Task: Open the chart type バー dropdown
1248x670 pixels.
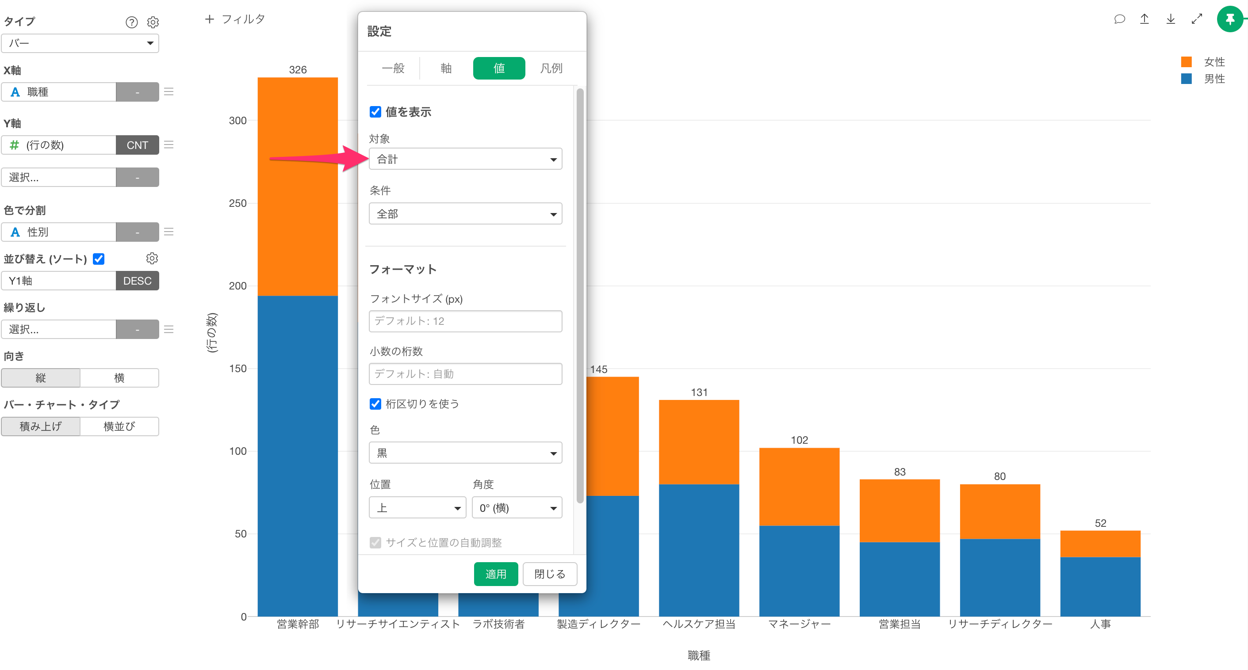Action: [80, 43]
